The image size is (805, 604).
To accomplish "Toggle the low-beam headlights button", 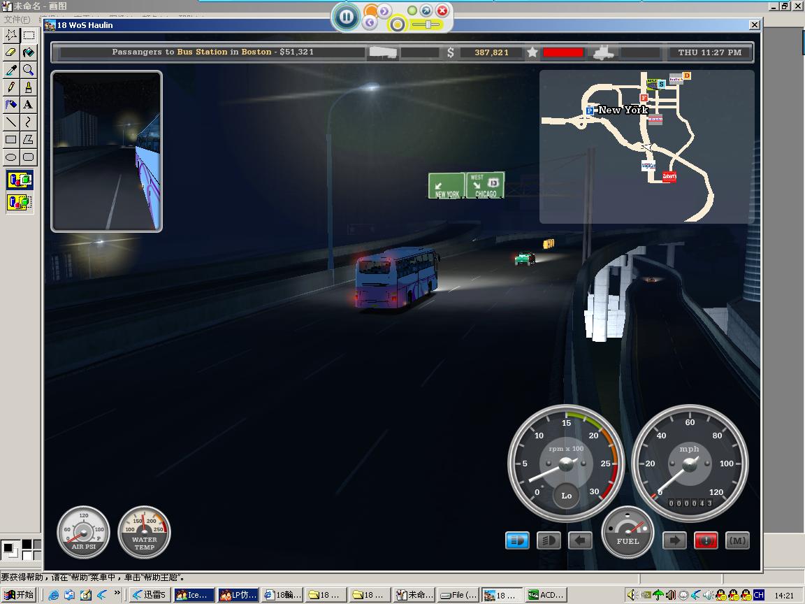I will click(517, 540).
